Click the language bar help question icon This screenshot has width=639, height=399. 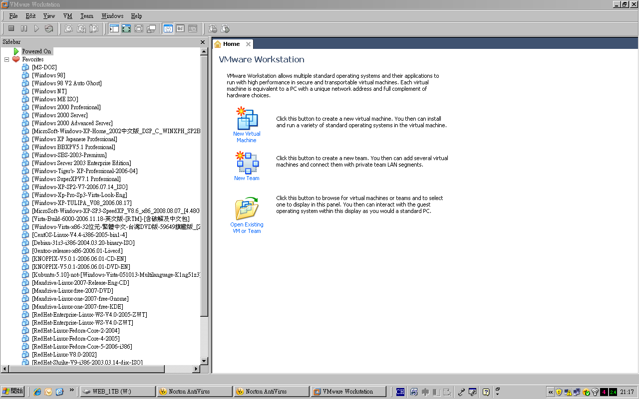coord(486,392)
